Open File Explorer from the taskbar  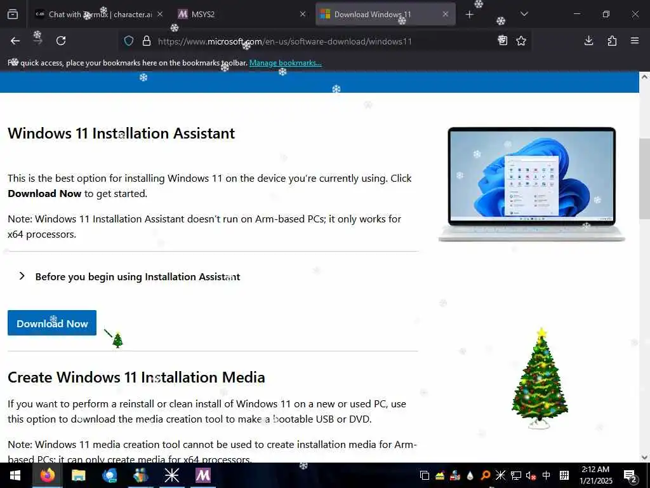78,475
